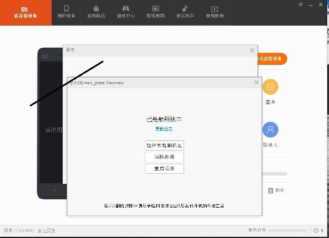Switch to the 音乐铃声 music ringtone tab

click(185, 12)
